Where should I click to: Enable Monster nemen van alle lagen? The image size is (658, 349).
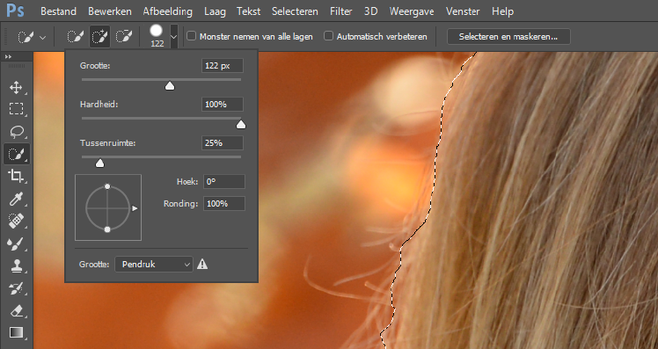click(x=192, y=36)
